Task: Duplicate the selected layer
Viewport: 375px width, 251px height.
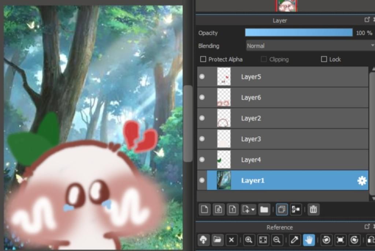Action: point(282,210)
